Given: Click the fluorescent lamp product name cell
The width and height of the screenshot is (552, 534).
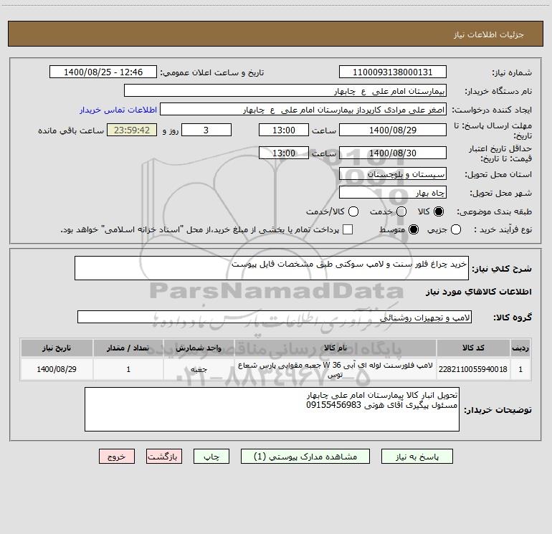Looking at the screenshot, I should (336, 369).
